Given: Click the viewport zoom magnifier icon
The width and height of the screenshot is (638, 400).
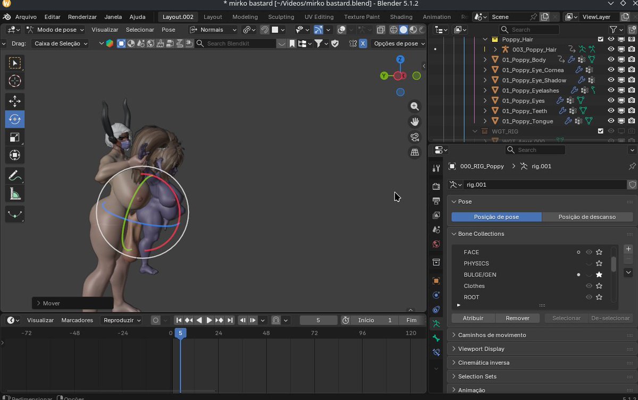Looking at the screenshot, I should pos(415,106).
